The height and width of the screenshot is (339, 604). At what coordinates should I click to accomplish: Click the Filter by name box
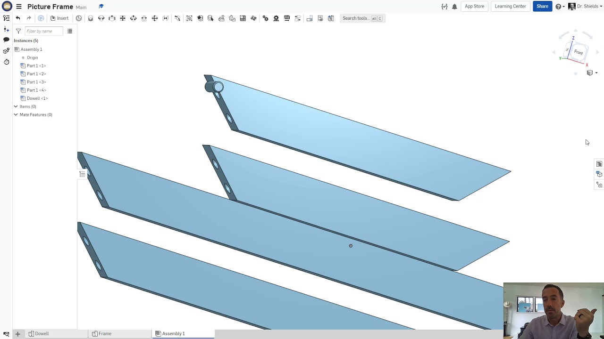pyautogui.click(x=43, y=31)
